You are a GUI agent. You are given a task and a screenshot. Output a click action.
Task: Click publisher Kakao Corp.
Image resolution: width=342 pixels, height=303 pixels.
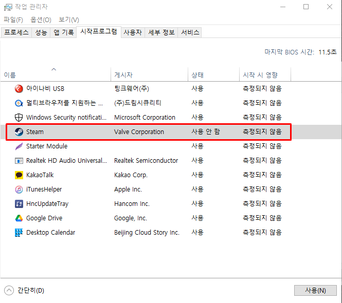click(x=131, y=175)
